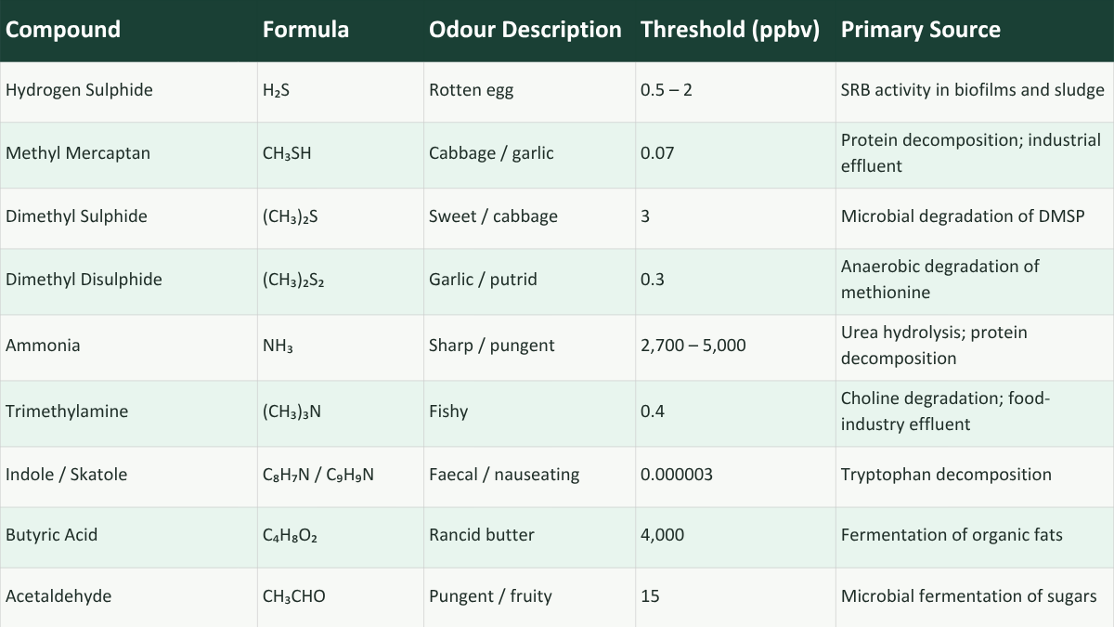This screenshot has width=1114, height=627.
Task: Click the 2,700 – 5,000 threshold value
Action: click(x=693, y=346)
